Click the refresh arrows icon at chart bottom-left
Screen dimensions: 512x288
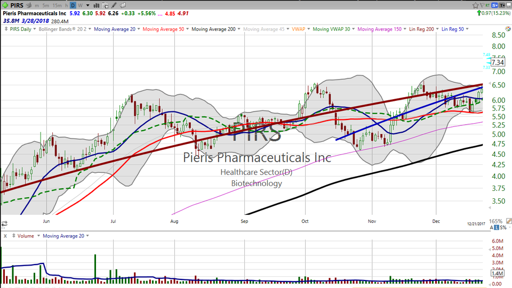[x=4, y=223]
